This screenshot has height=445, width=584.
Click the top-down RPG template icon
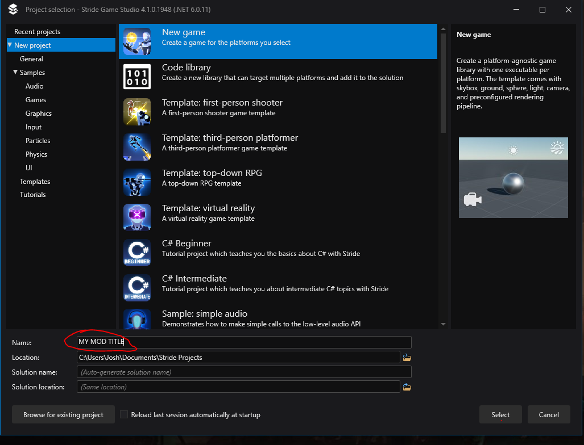[x=137, y=182]
